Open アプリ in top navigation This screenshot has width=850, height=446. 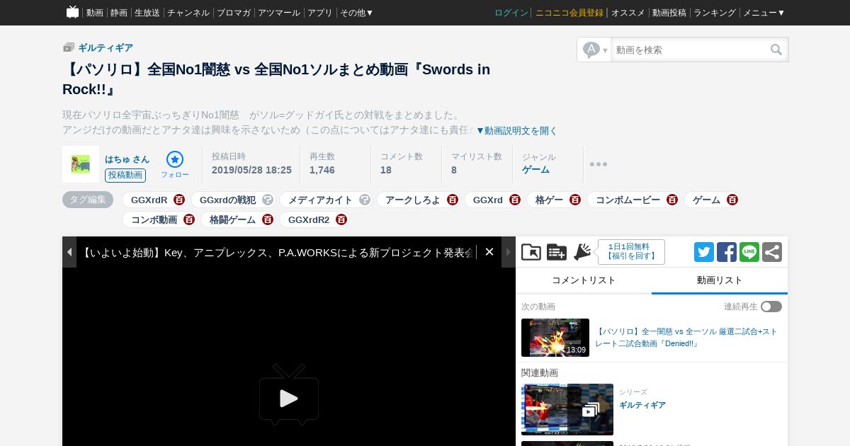tap(320, 13)
